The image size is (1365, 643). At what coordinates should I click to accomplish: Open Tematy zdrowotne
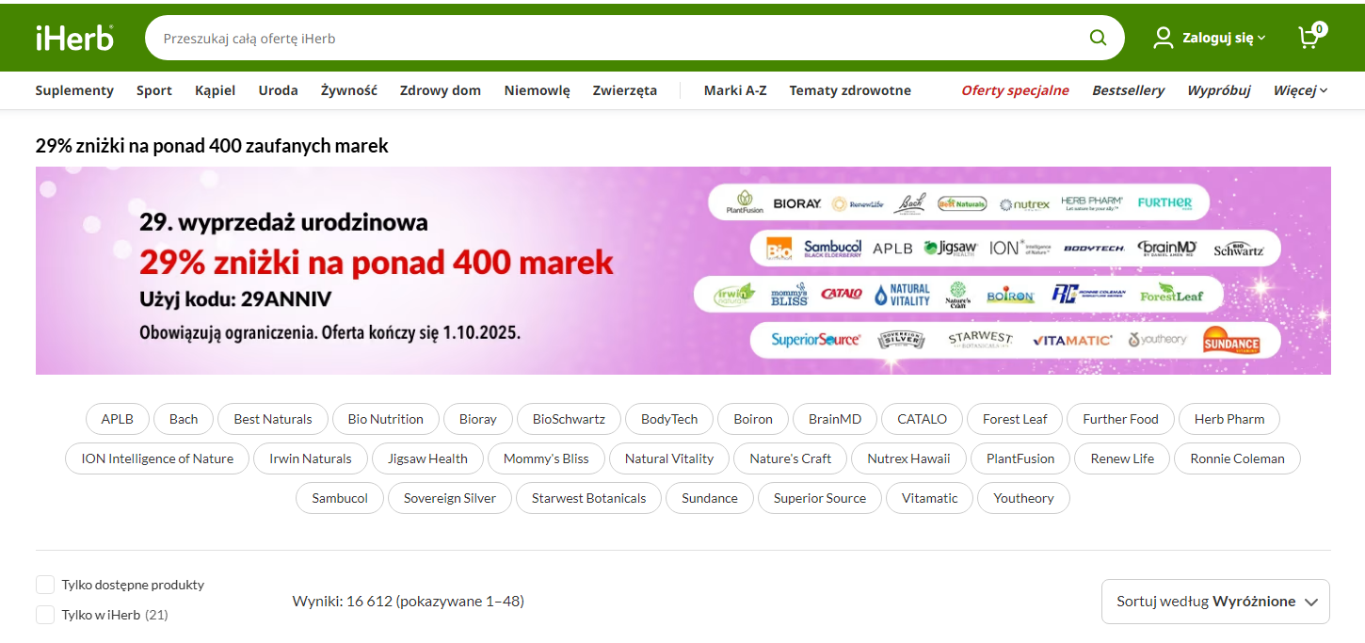click(x=850, y=90)
